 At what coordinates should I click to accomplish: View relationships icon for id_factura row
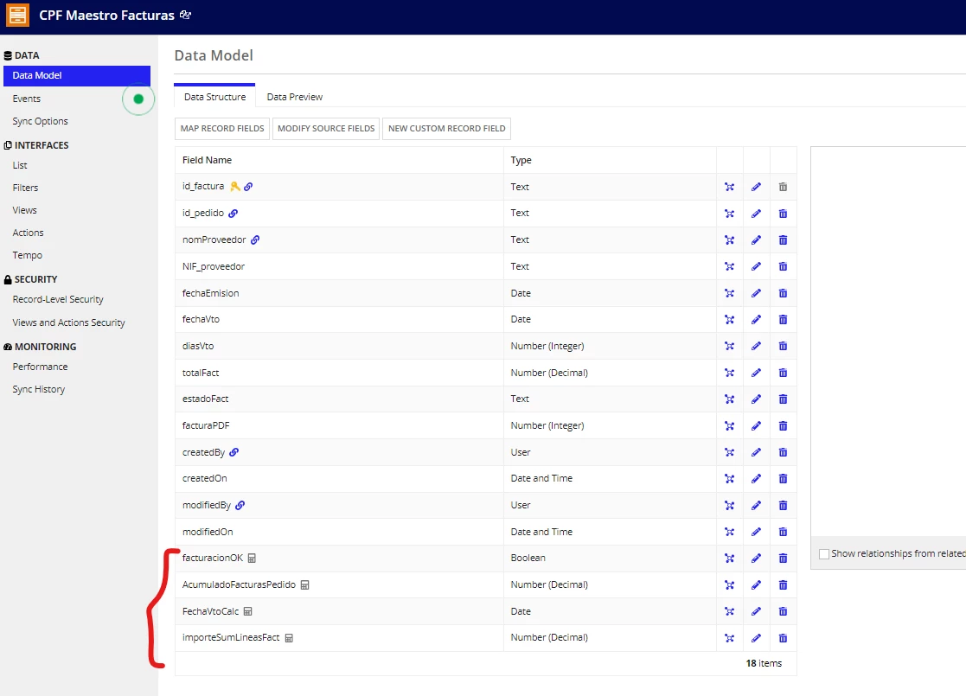[x=729, y=187]
